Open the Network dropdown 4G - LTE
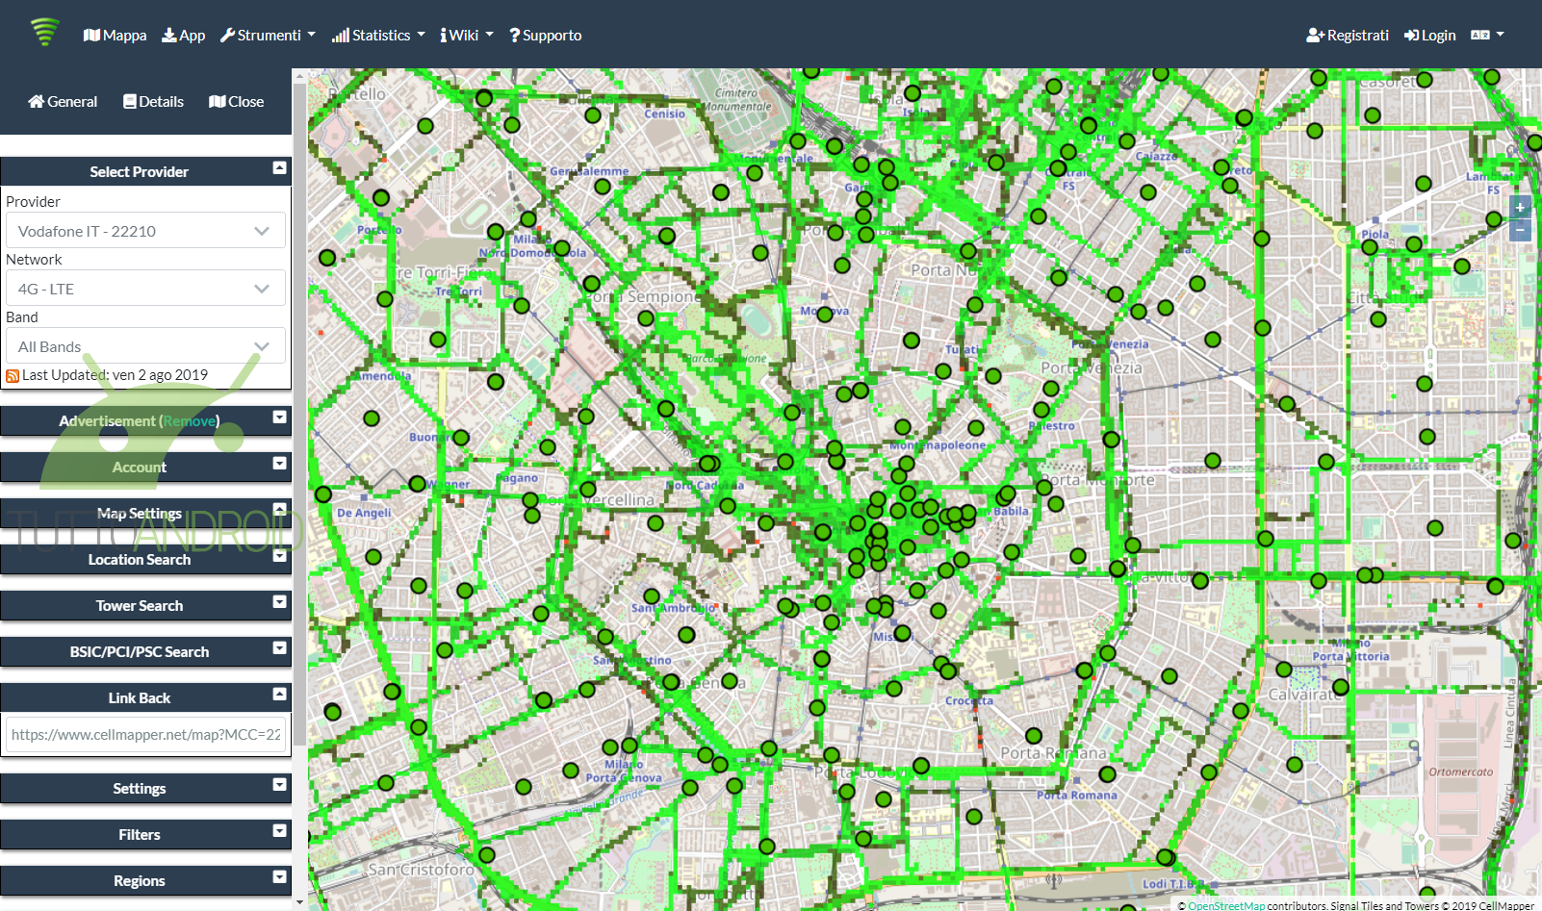 [145, 289]
